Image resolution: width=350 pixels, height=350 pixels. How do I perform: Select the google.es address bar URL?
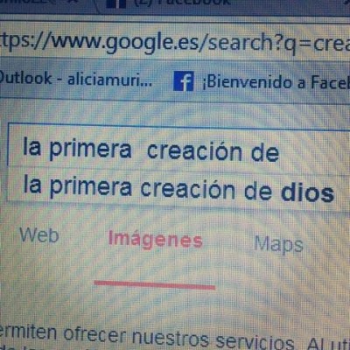click(175, 43)
